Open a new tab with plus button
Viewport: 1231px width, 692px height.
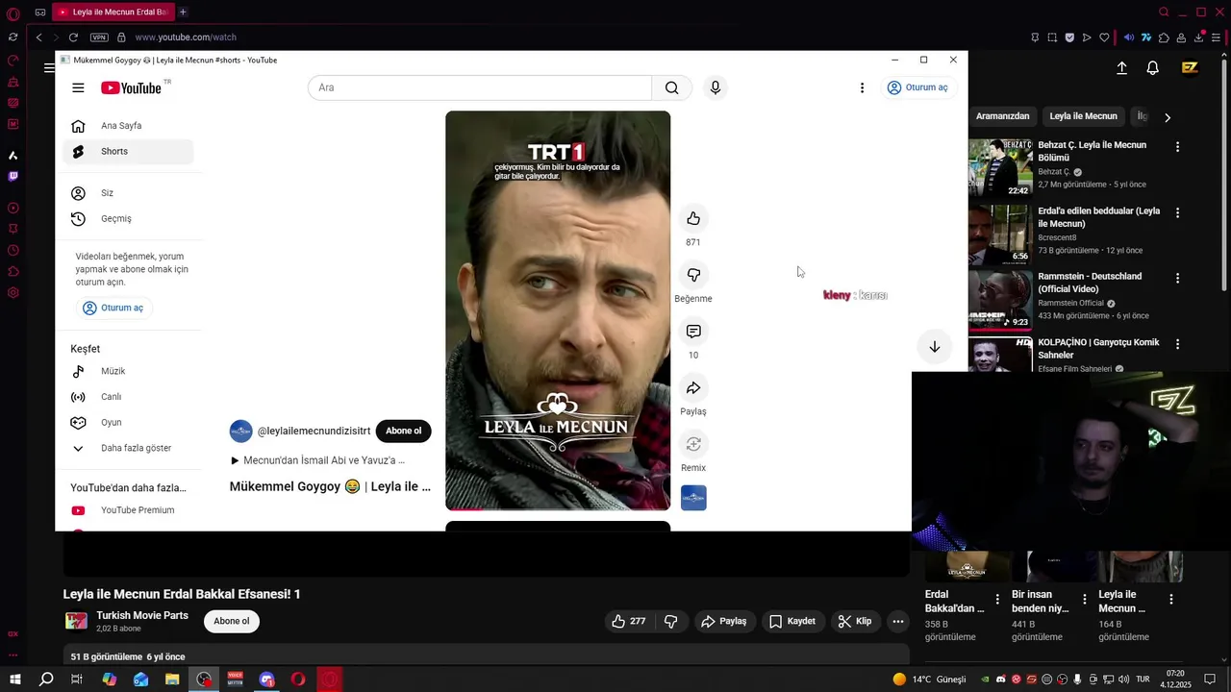(183, 12)
